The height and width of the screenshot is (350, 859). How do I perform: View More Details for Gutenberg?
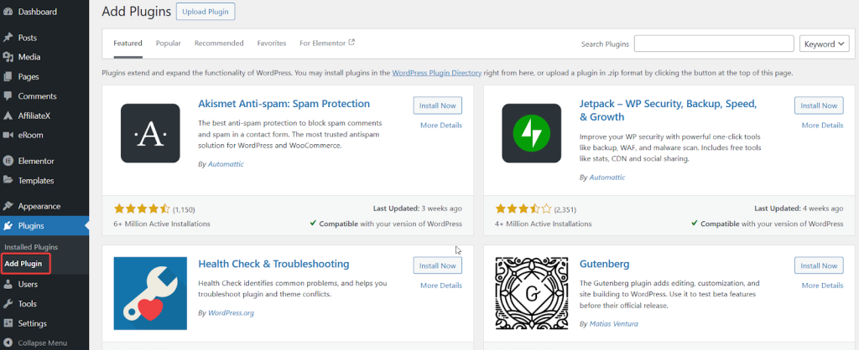coord(822,286)
